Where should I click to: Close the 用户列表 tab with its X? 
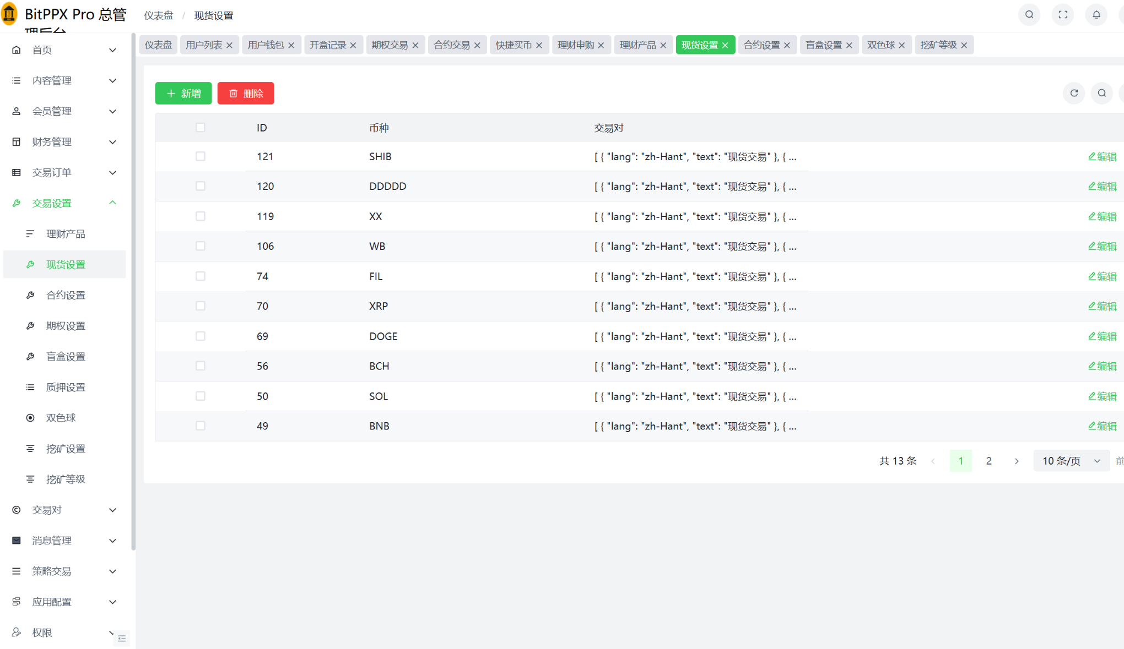click(230, 45)
